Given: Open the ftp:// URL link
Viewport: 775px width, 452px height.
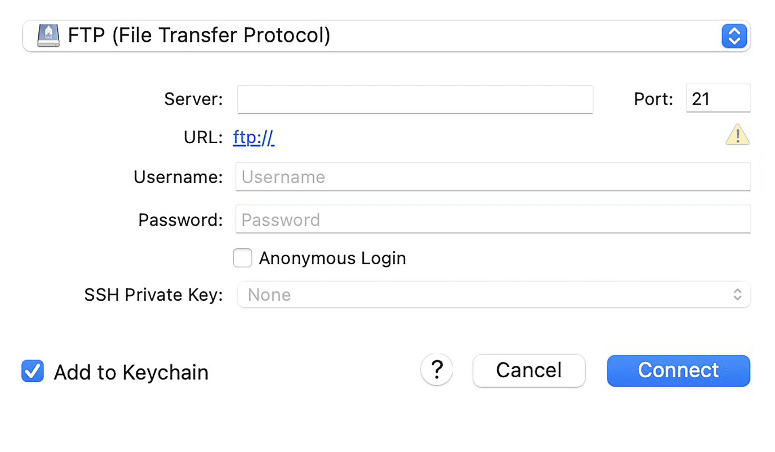Looking at the screenshot, I should (x=253, y=138).
